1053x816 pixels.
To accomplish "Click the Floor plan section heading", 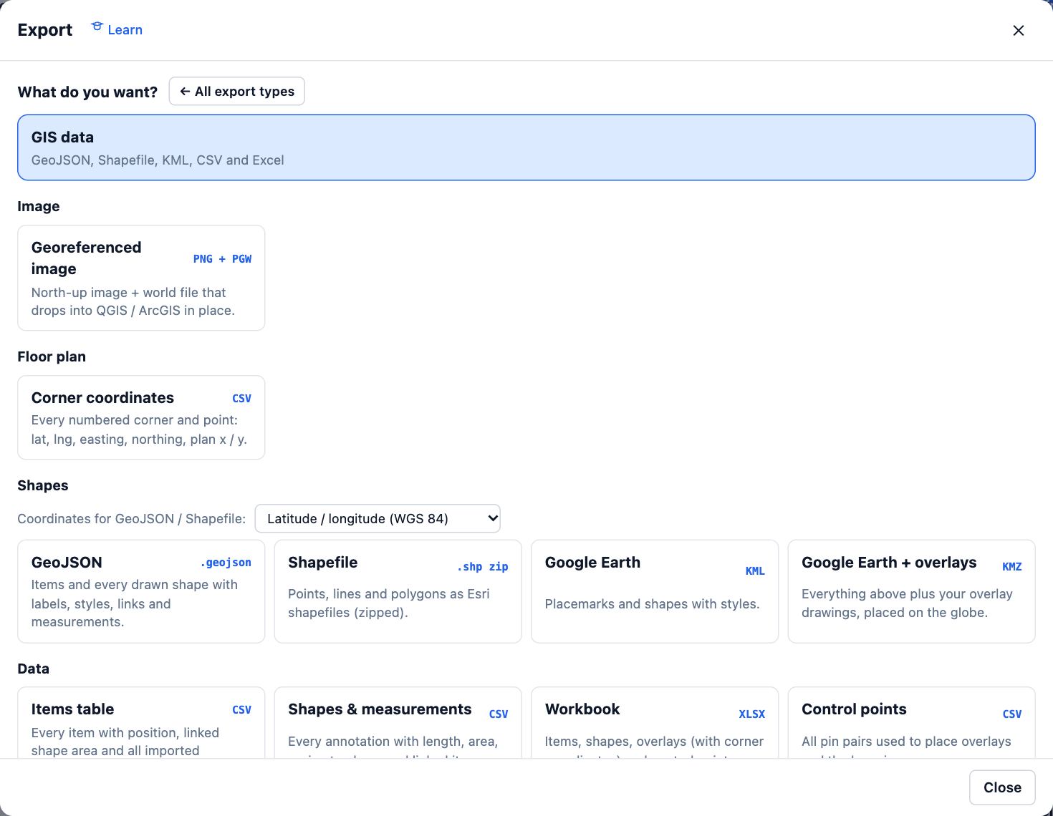I will pos(52,356).
